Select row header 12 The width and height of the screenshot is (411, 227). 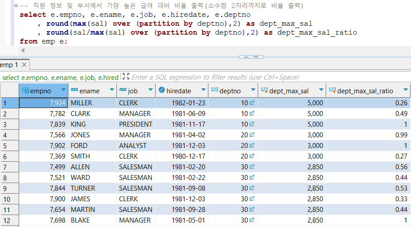pos(10,220)
